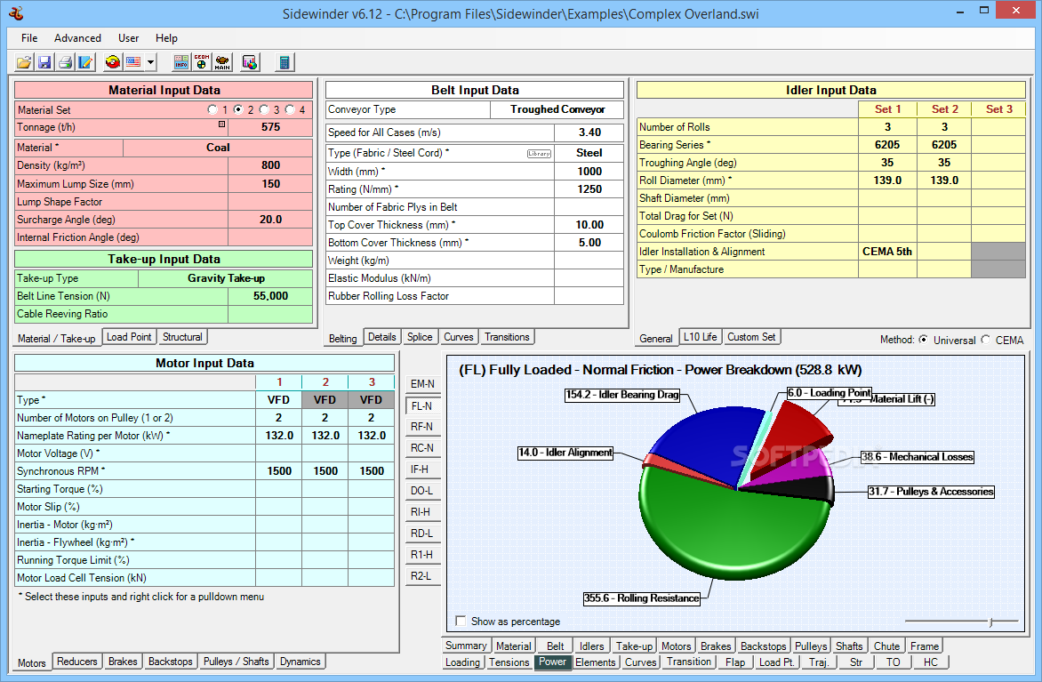Save the project with the floppy disk icon

[44, 62]
